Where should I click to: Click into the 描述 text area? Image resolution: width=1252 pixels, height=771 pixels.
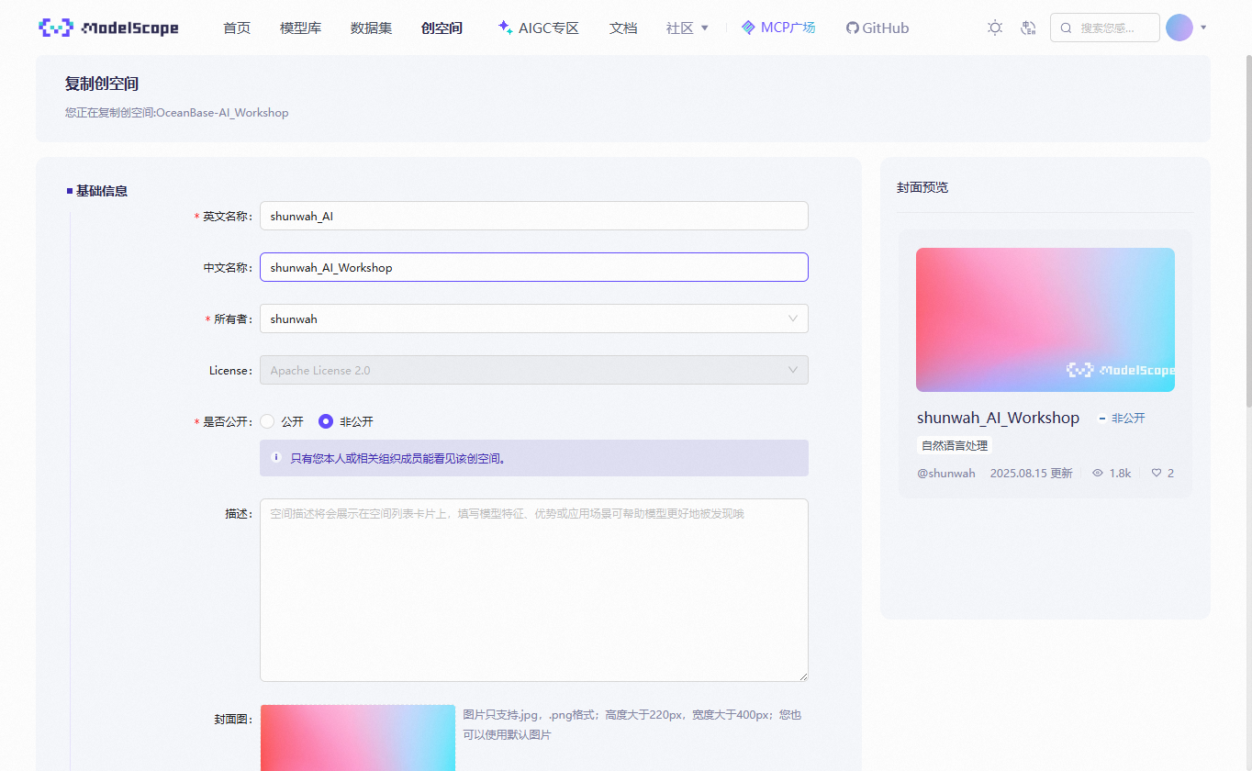[534, 590]
